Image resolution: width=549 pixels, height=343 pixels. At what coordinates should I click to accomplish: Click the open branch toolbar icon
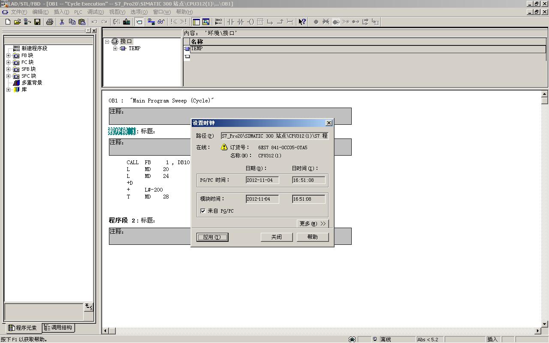tap(270, 22)
